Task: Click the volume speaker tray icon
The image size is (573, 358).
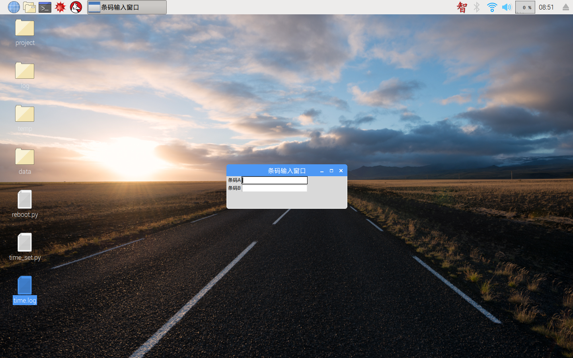Action: (x=507, y=7)
